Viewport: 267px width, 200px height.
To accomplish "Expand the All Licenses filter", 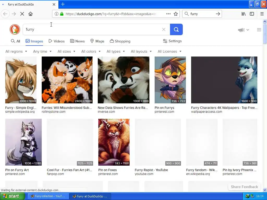I will click(x=169, y=51).
